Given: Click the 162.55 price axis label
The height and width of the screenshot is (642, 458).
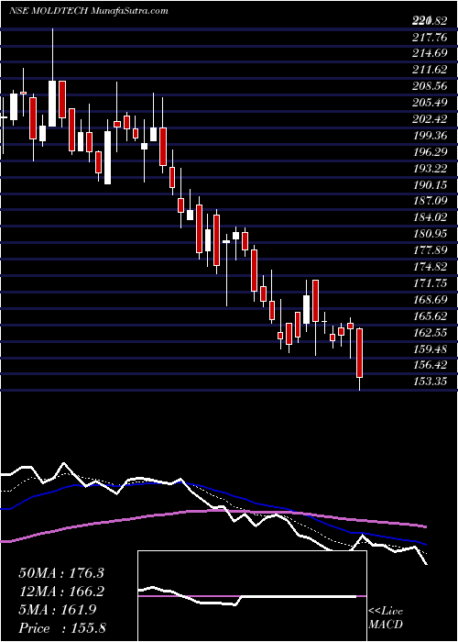Looking at the screenshot, I should (x=430, y=332).
